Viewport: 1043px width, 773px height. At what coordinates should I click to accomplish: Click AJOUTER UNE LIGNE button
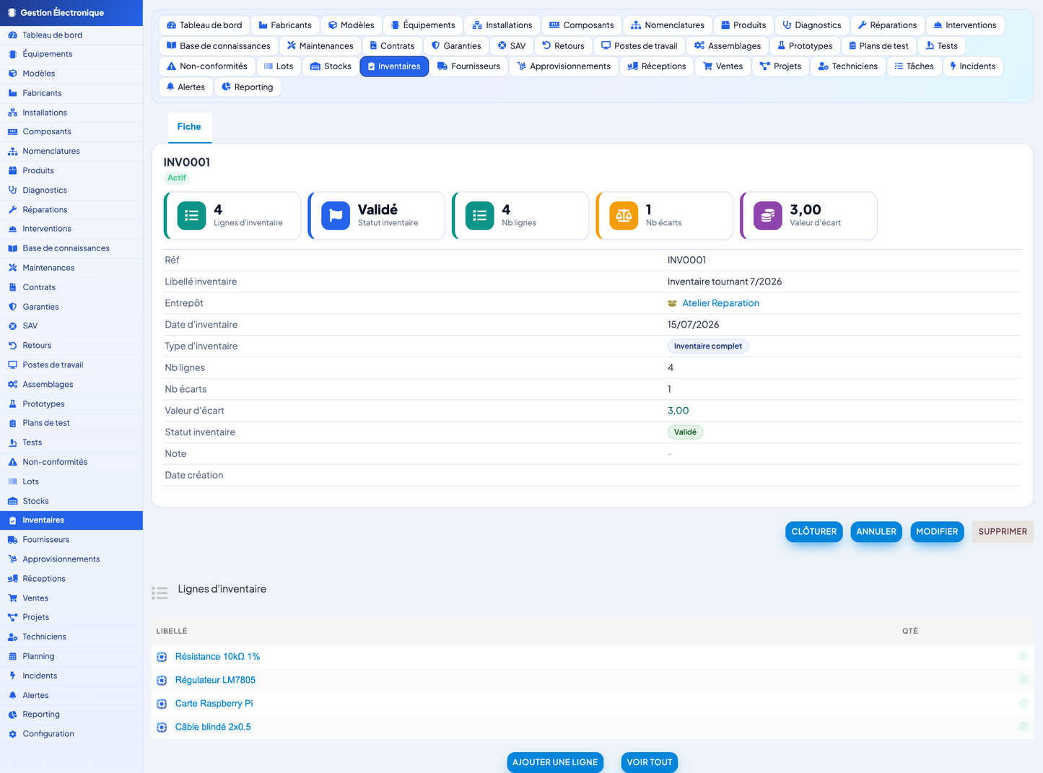pos(555,762)
